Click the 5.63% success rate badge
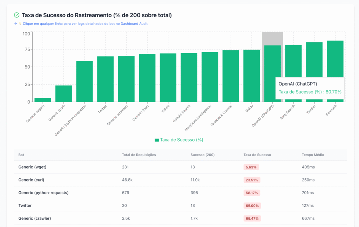This screenshot has width=359, height=227. (x=251, y=167)
